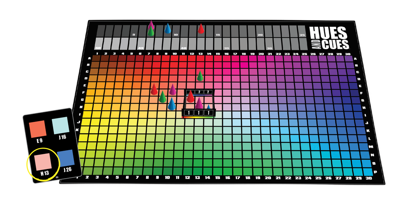Click the red cone on the score track

click(201, 29)
